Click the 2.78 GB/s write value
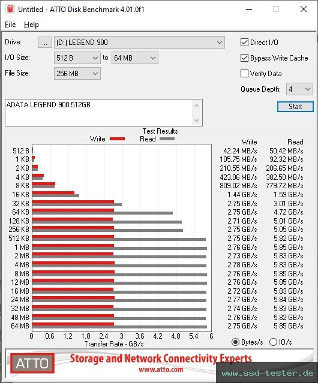The image size is (318, 383). (242, 265)
